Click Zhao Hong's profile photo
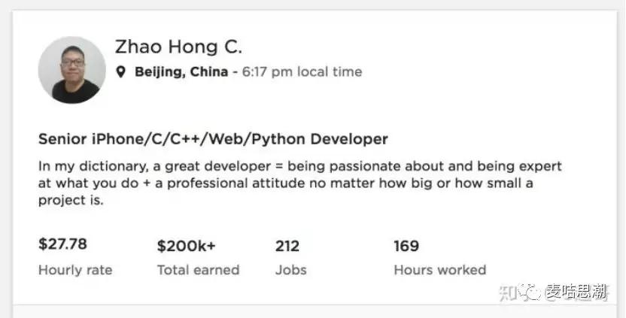Image resolution: width=626 pixels, height=318 pixels. tap(71, 70)
